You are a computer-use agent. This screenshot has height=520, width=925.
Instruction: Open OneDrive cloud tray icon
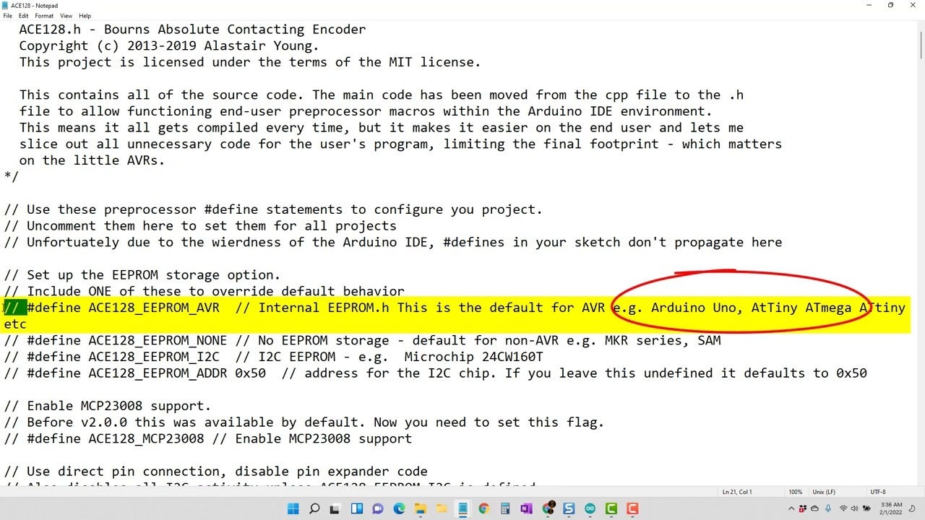[x=814, y=508]
